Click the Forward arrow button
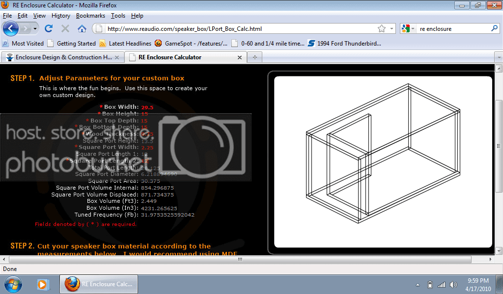503x294 pixels. [25, 29]
